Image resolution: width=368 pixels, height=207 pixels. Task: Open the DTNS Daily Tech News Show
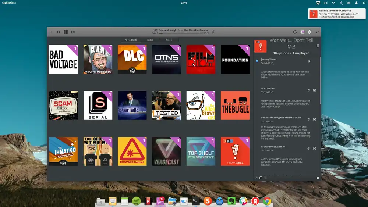(166, 59)
